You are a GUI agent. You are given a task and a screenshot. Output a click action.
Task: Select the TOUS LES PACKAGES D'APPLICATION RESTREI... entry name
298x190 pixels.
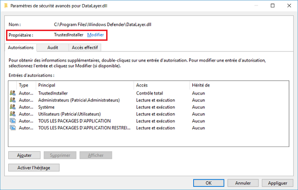pyautogui.click(x=84, y=128)
